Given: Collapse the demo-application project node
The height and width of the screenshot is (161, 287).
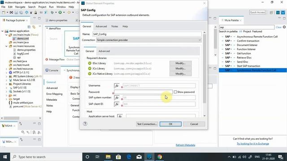Looking at the screenshot, I should pyautogui.click(x=3, y=31).
